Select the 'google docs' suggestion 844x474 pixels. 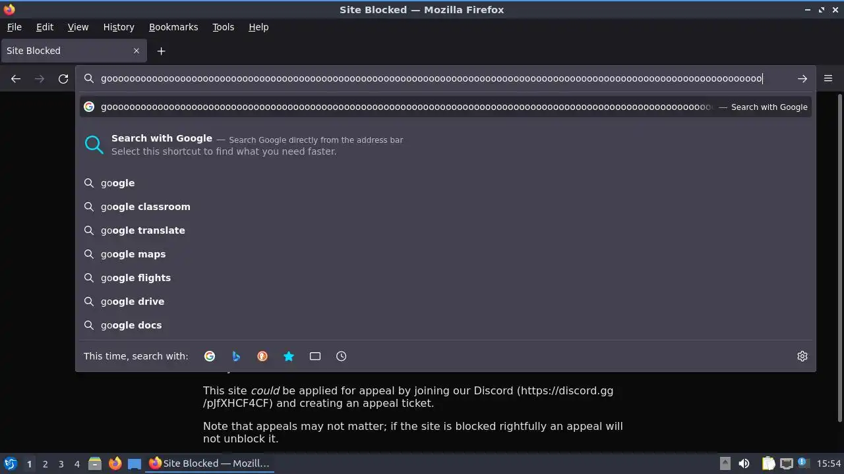(x=446, y=325)
